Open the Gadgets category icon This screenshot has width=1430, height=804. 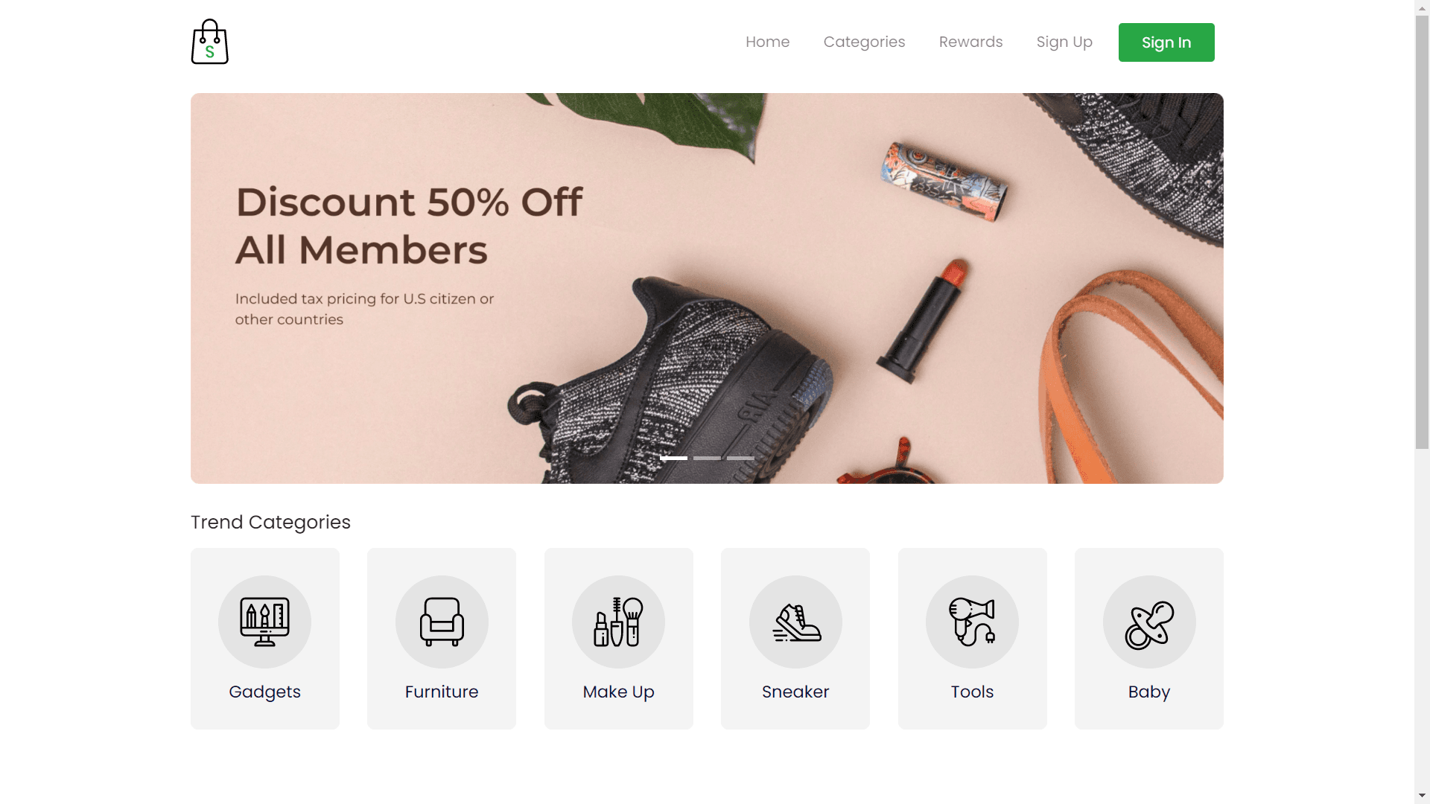coord(264,622)
